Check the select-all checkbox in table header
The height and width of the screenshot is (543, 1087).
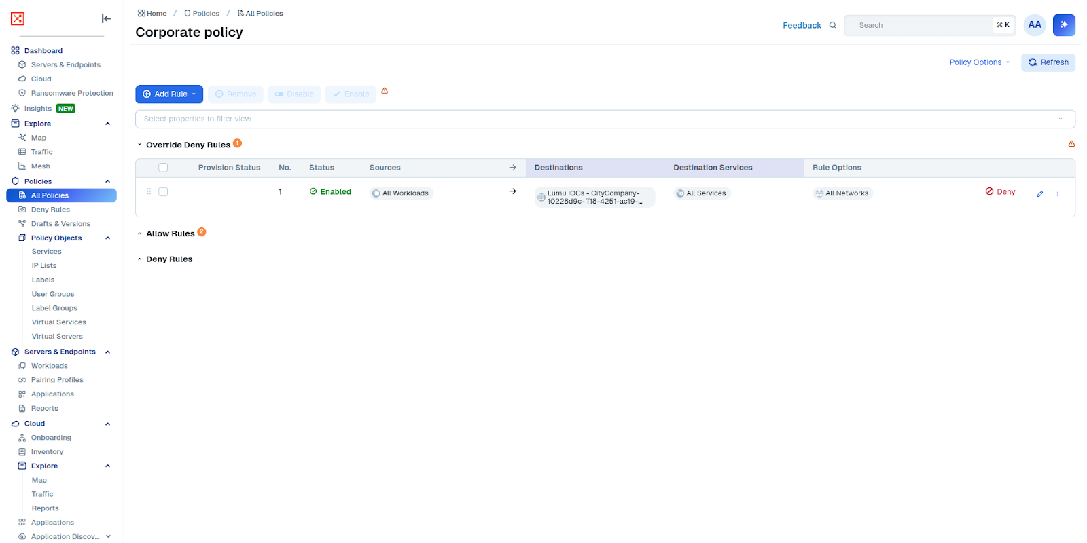point(163,168)
